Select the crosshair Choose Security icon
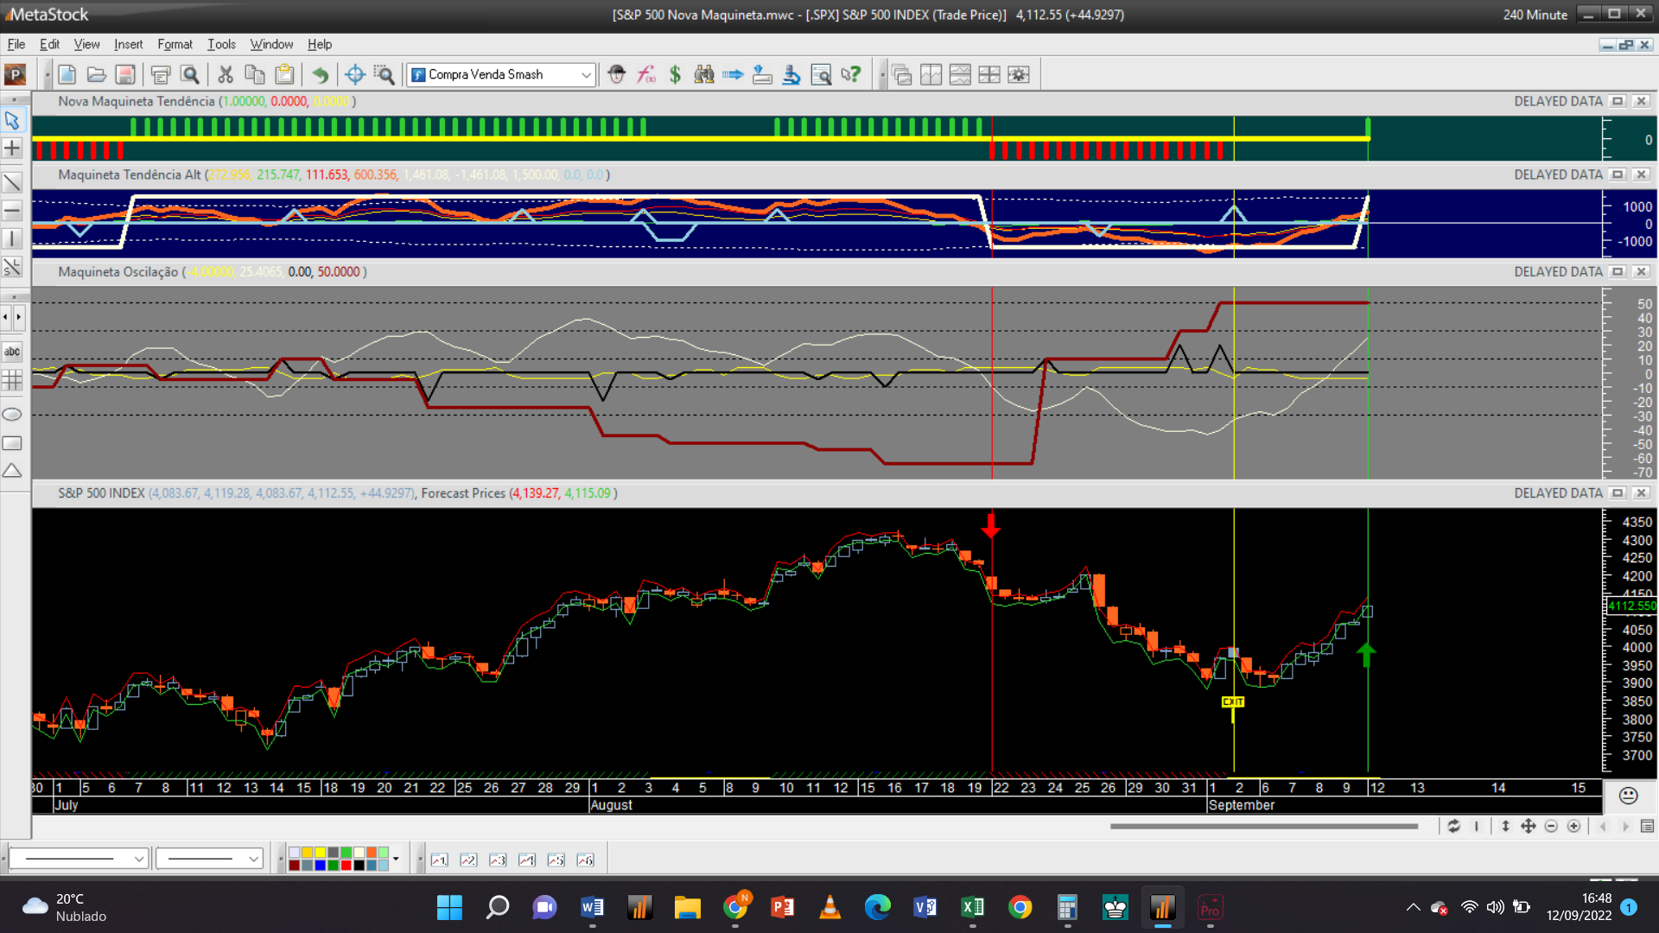Image resolution: width=1659 pixels, height=933 pixels. [x=354, y=75]
